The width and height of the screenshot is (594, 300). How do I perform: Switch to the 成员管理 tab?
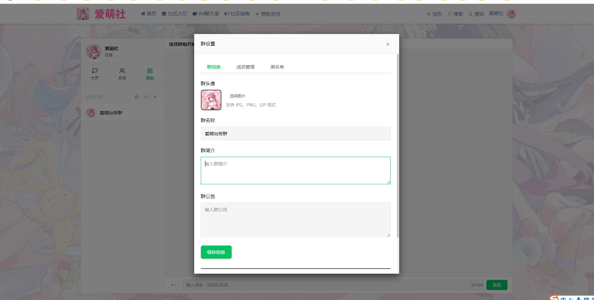[x=245, y=67]
